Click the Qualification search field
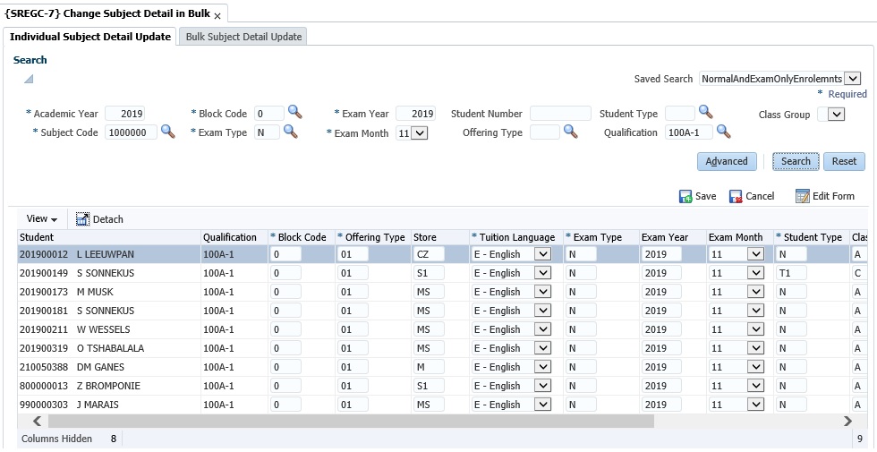The height and width of the screenshot is (452, 877). (x=689, y=132)
